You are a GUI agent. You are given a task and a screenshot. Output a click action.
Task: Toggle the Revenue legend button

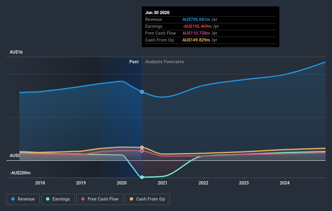click(23, 199)
